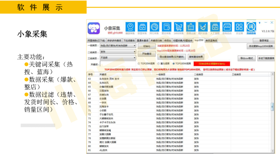Switch to the 拼多多热搜词 tab
Screen dimensions: 280x154
[114, 41]
